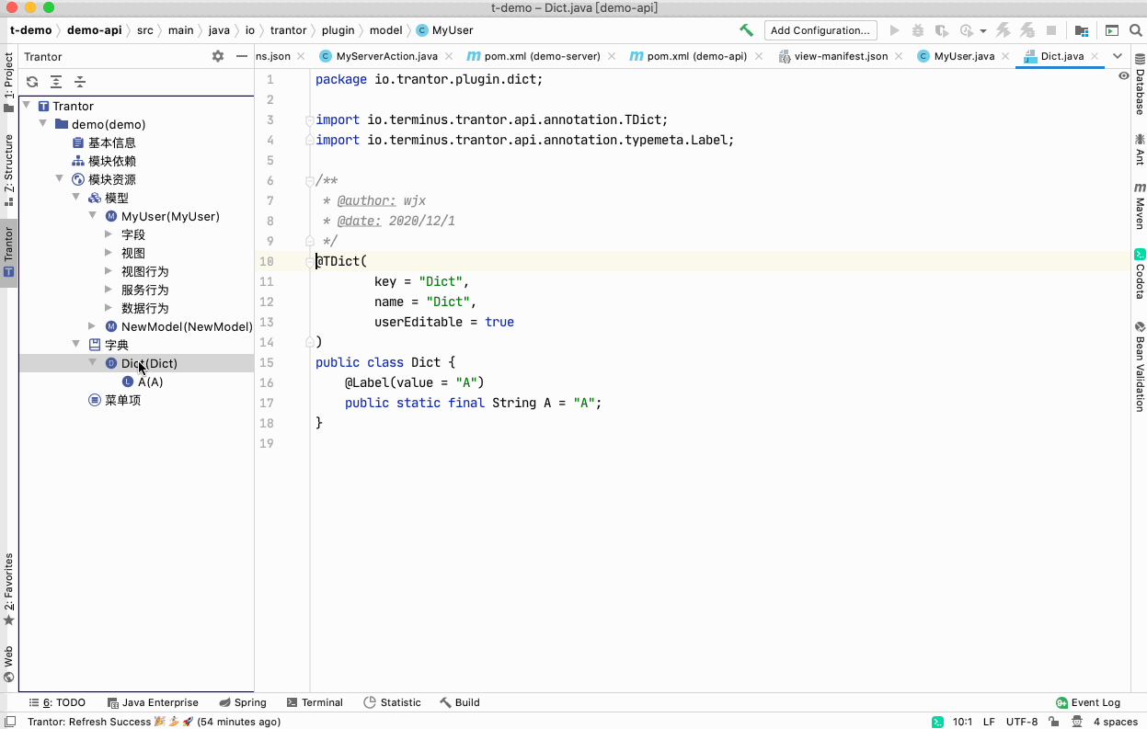Image resolution: width=1147 pixels, height=729 pixels.
Task: Collapse the 模型 node
Action: [x=75, y=198]
